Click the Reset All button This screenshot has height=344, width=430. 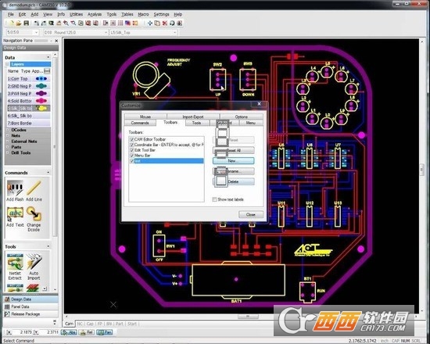234,150
